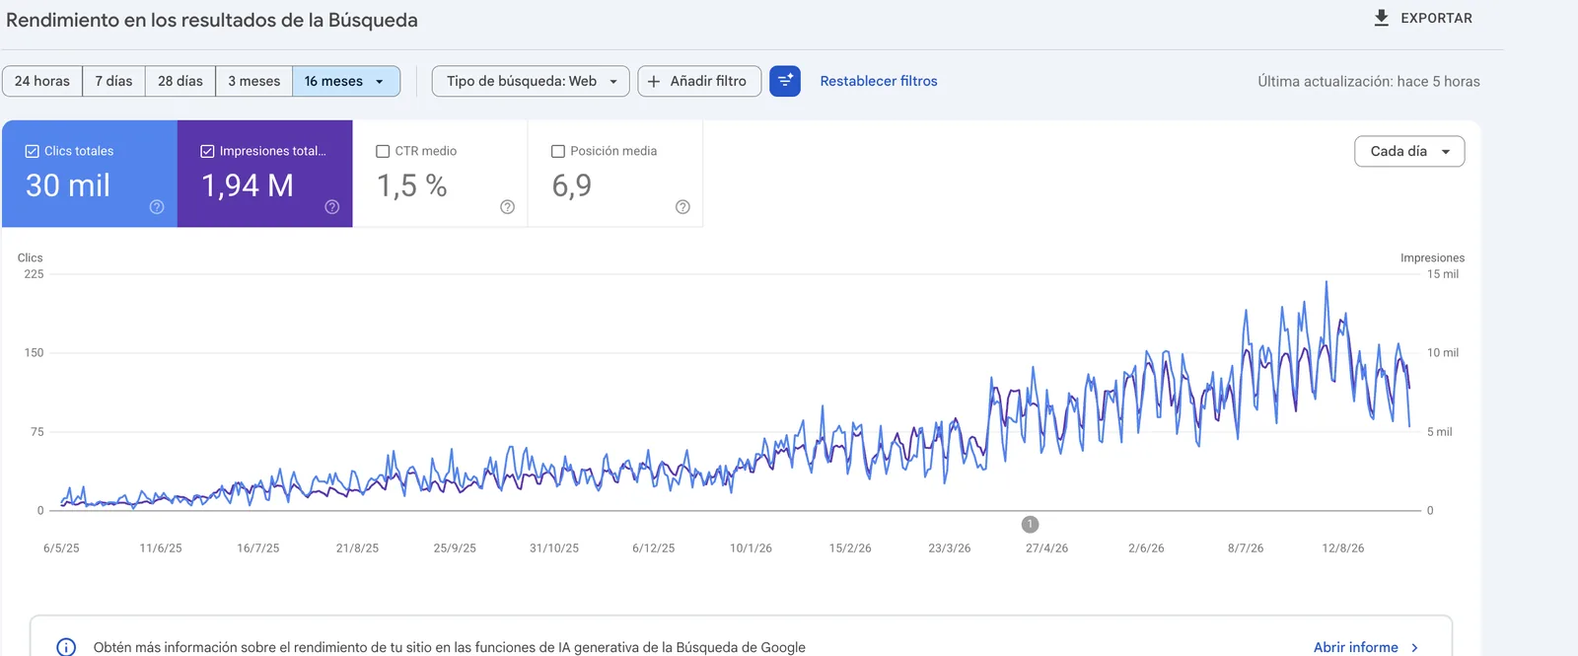The width and height of the screenshot is (1578, 656).
Task: Click the 6,9 average position value
Action: (572, 185)
